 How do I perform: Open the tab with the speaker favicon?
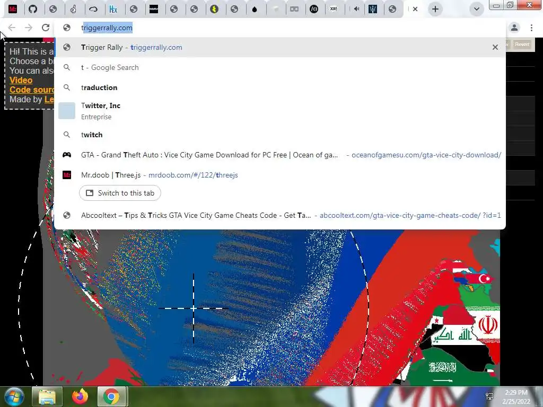click(x=356, y=9)
